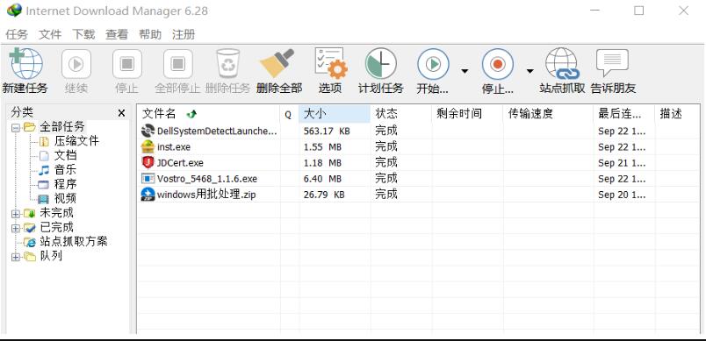706x341 pixels.
Task: Select 全部任务 folder label
Action: click(x=62, y=127)
